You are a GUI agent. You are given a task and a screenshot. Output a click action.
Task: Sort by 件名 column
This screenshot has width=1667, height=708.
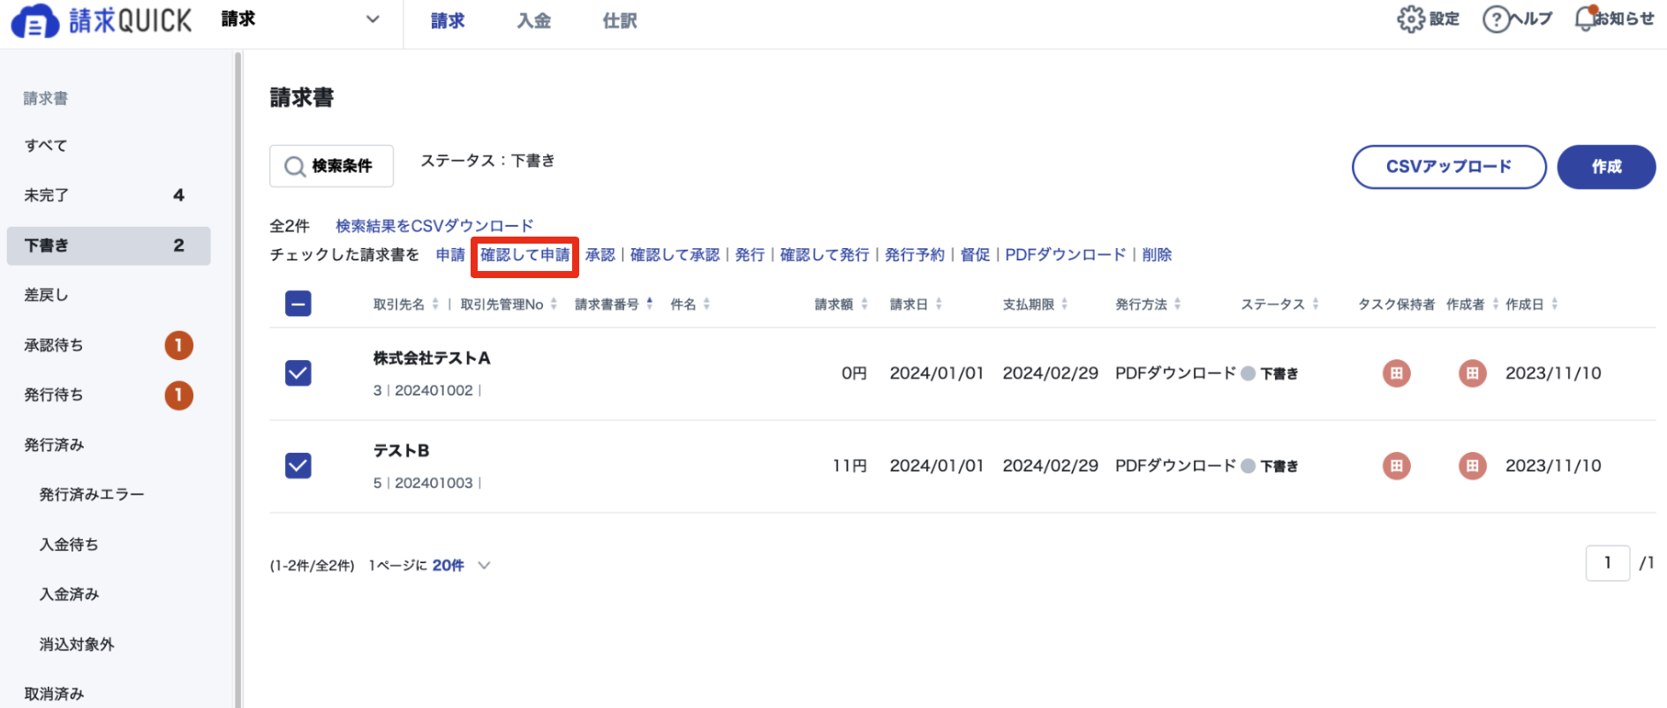click(706, 304)
